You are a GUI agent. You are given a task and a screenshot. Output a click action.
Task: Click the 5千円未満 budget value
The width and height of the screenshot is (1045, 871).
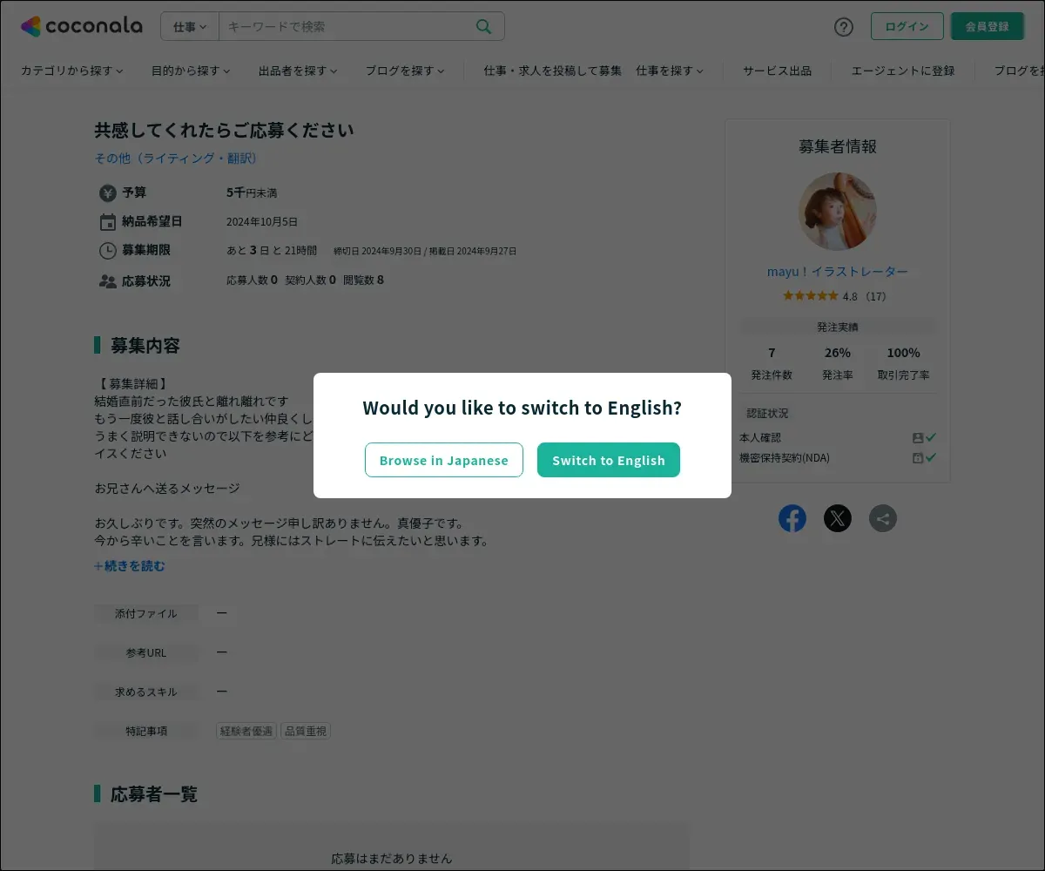pyautogui.click(x=252, y=192)
